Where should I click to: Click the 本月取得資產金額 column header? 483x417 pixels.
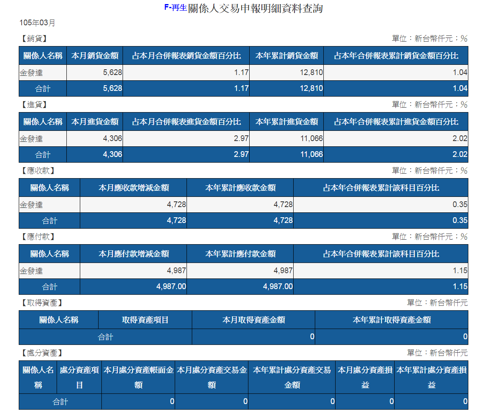[253, 320]
